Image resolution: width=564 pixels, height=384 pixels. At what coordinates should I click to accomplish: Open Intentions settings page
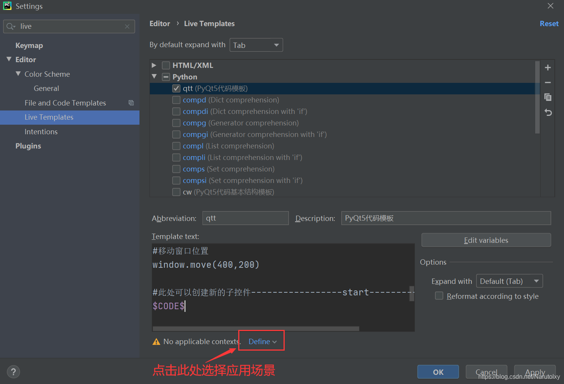pyautogui.click(x=41, y=132)
